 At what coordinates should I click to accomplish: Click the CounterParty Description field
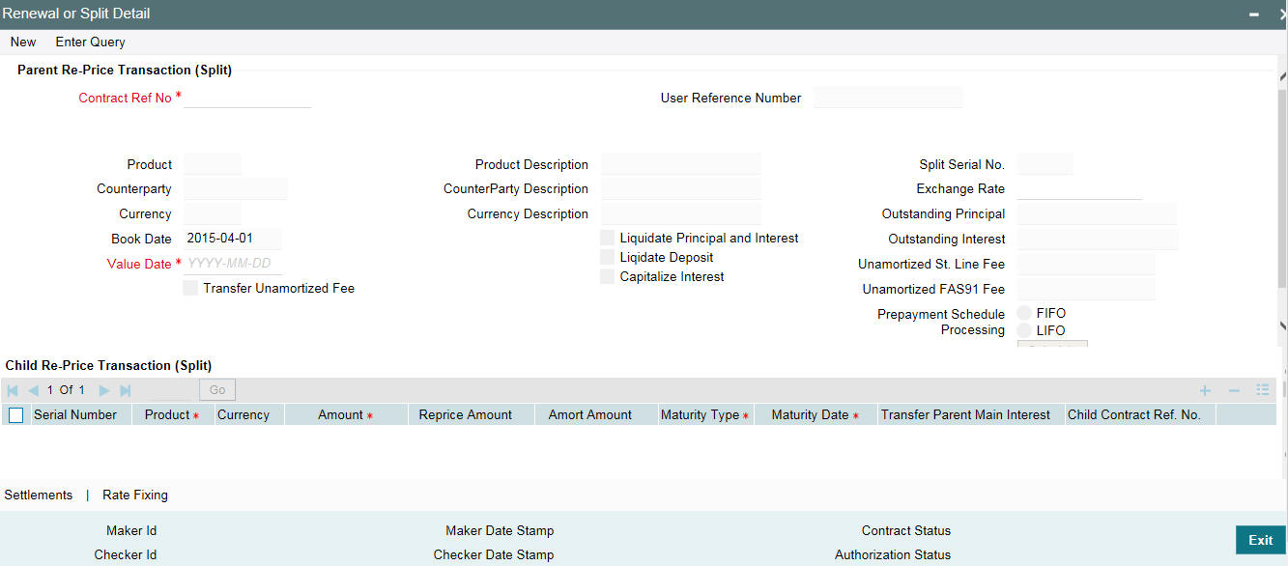click(681, 188)
